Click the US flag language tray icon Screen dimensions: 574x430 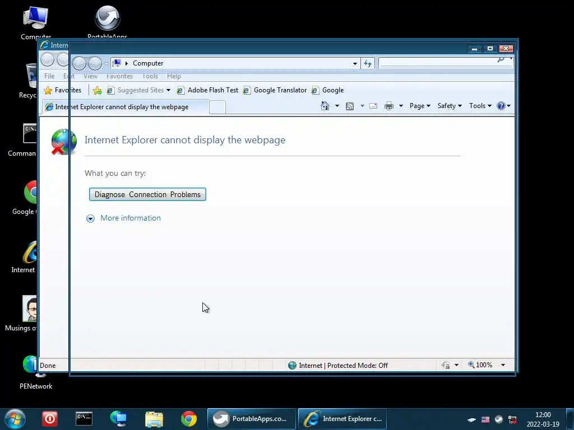[x=485, y=419]
